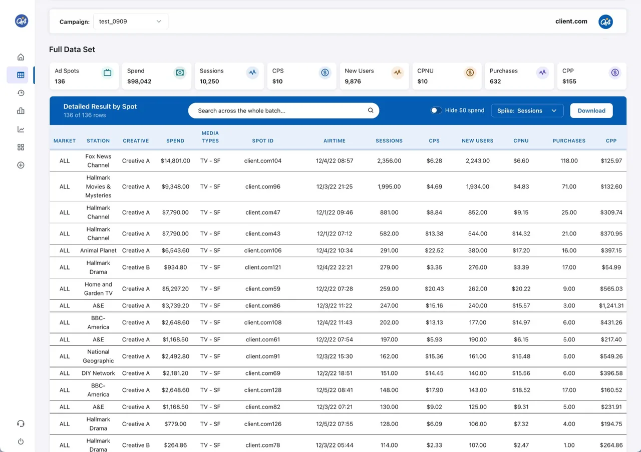Click the New Users pulse icon
641x452 pixels.
pyautogui.click(x=398, y=72)
